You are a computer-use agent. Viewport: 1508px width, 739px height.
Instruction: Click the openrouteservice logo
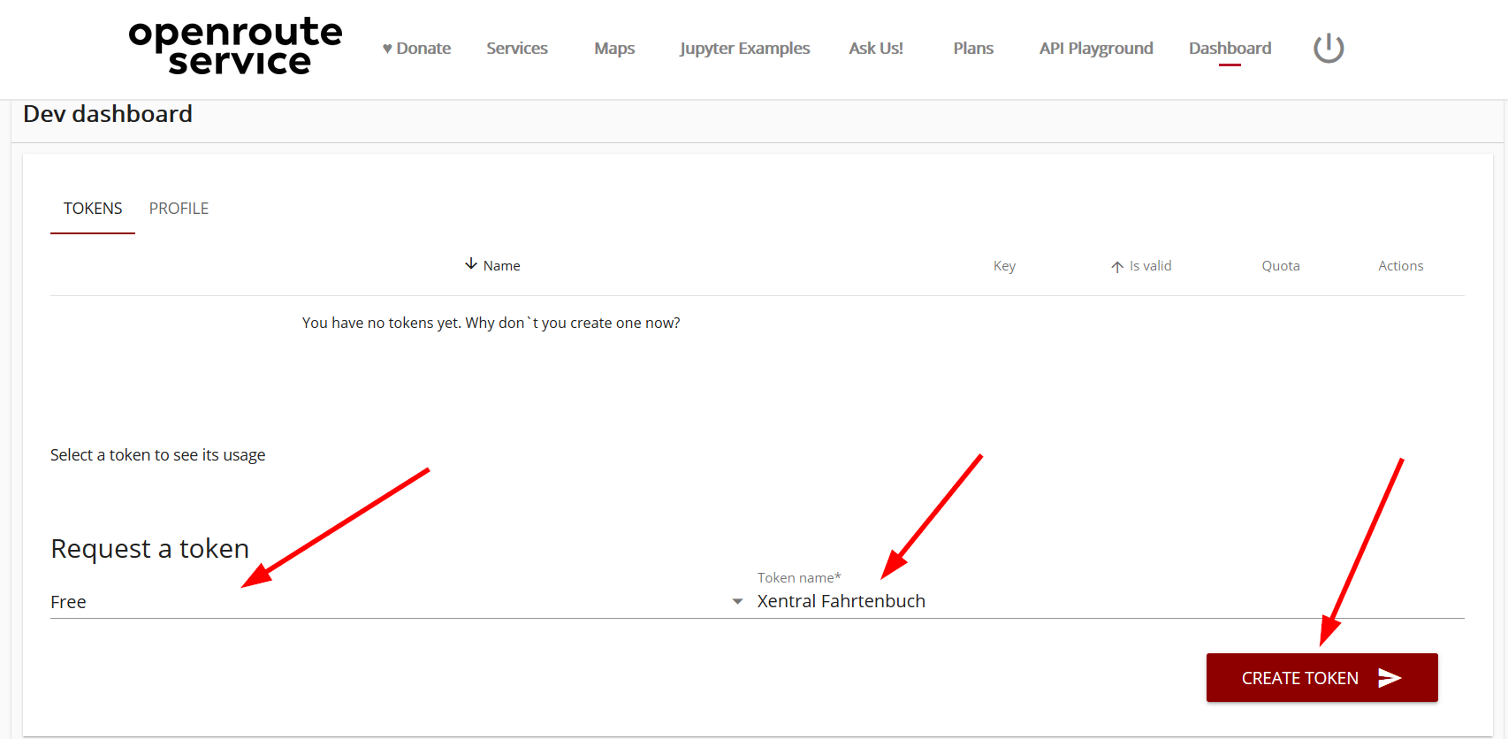(x=235, y=46)
